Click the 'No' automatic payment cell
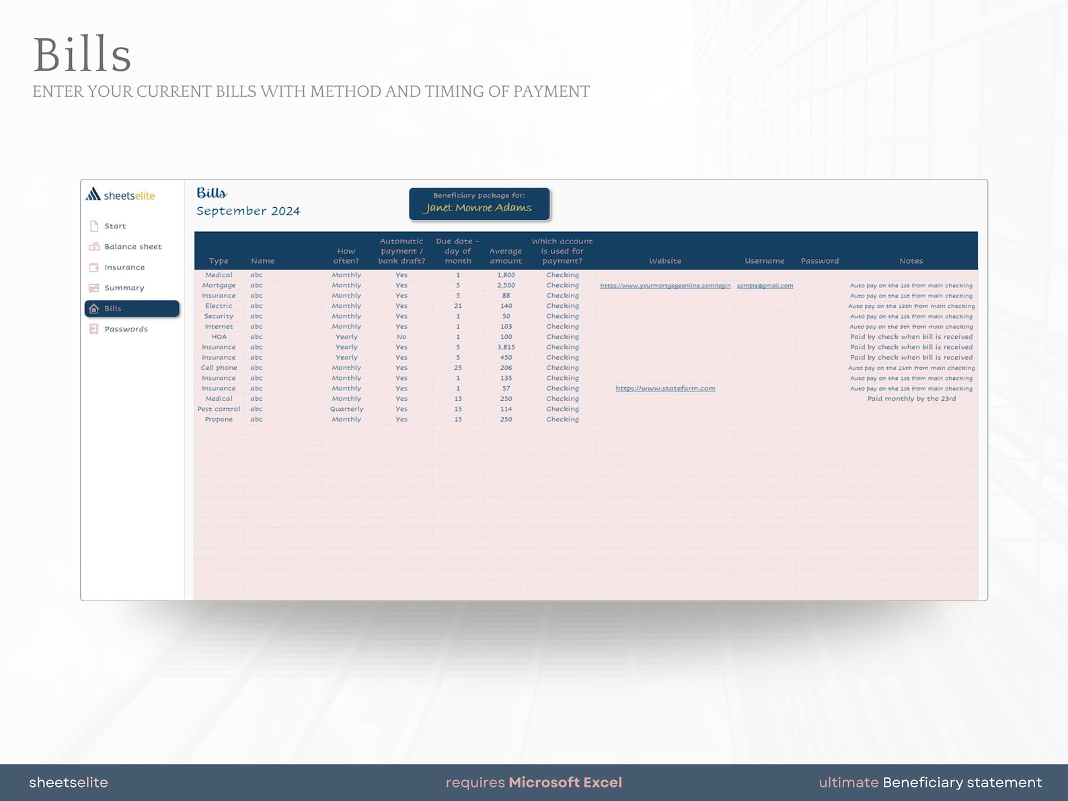This screenshot has width=1068, height=801. [x=402, y=337]
